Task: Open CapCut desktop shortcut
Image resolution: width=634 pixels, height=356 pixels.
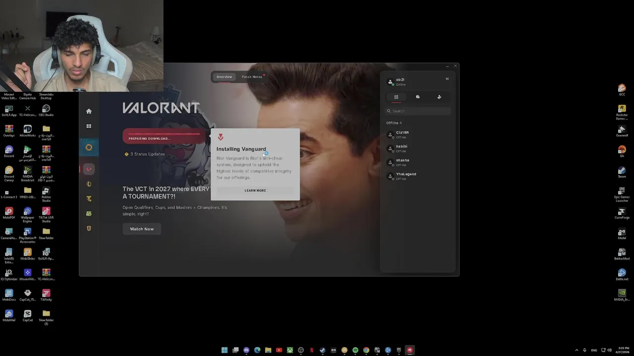Action: click(x=28, y=315)
